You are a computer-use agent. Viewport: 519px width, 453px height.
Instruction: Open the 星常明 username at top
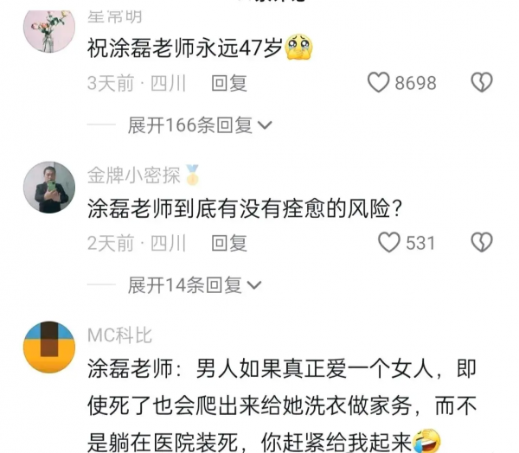(114, 16)
